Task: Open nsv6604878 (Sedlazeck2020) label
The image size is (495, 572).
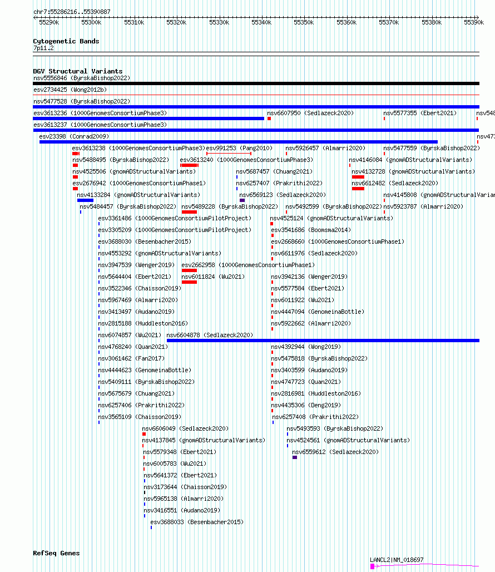Action: pyautogui.click(x=210, y=335)
